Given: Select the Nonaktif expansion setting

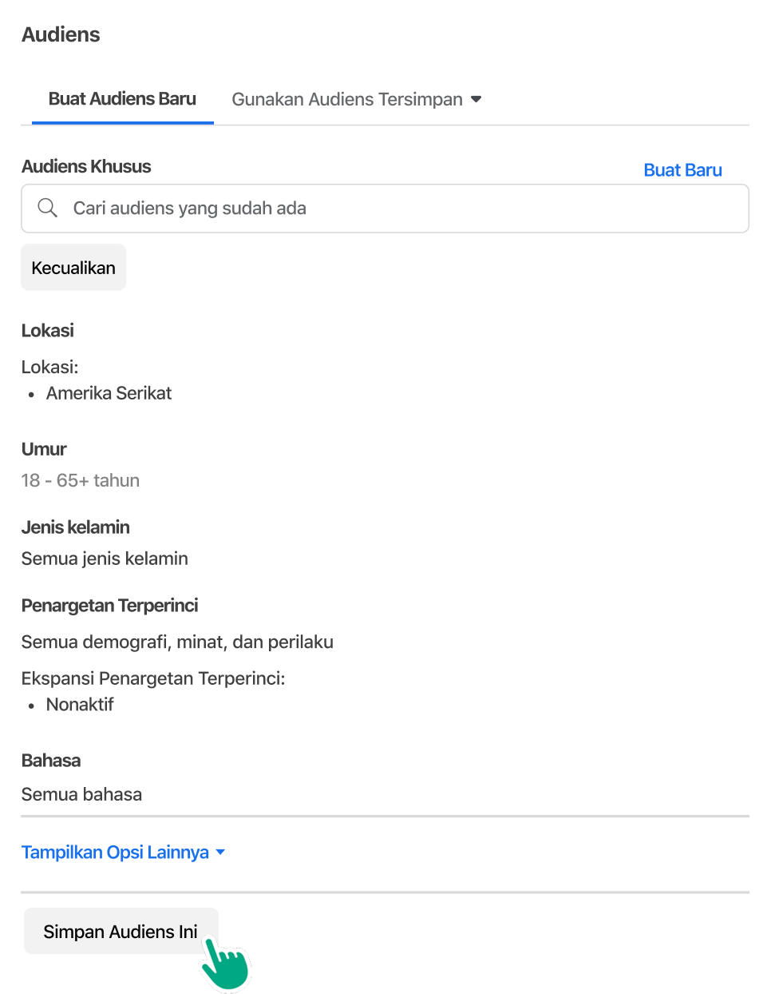Looking at the screenshot, I should click(80, 705).
